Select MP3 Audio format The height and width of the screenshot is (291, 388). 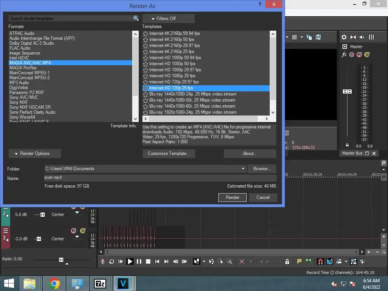pos(70,82)
